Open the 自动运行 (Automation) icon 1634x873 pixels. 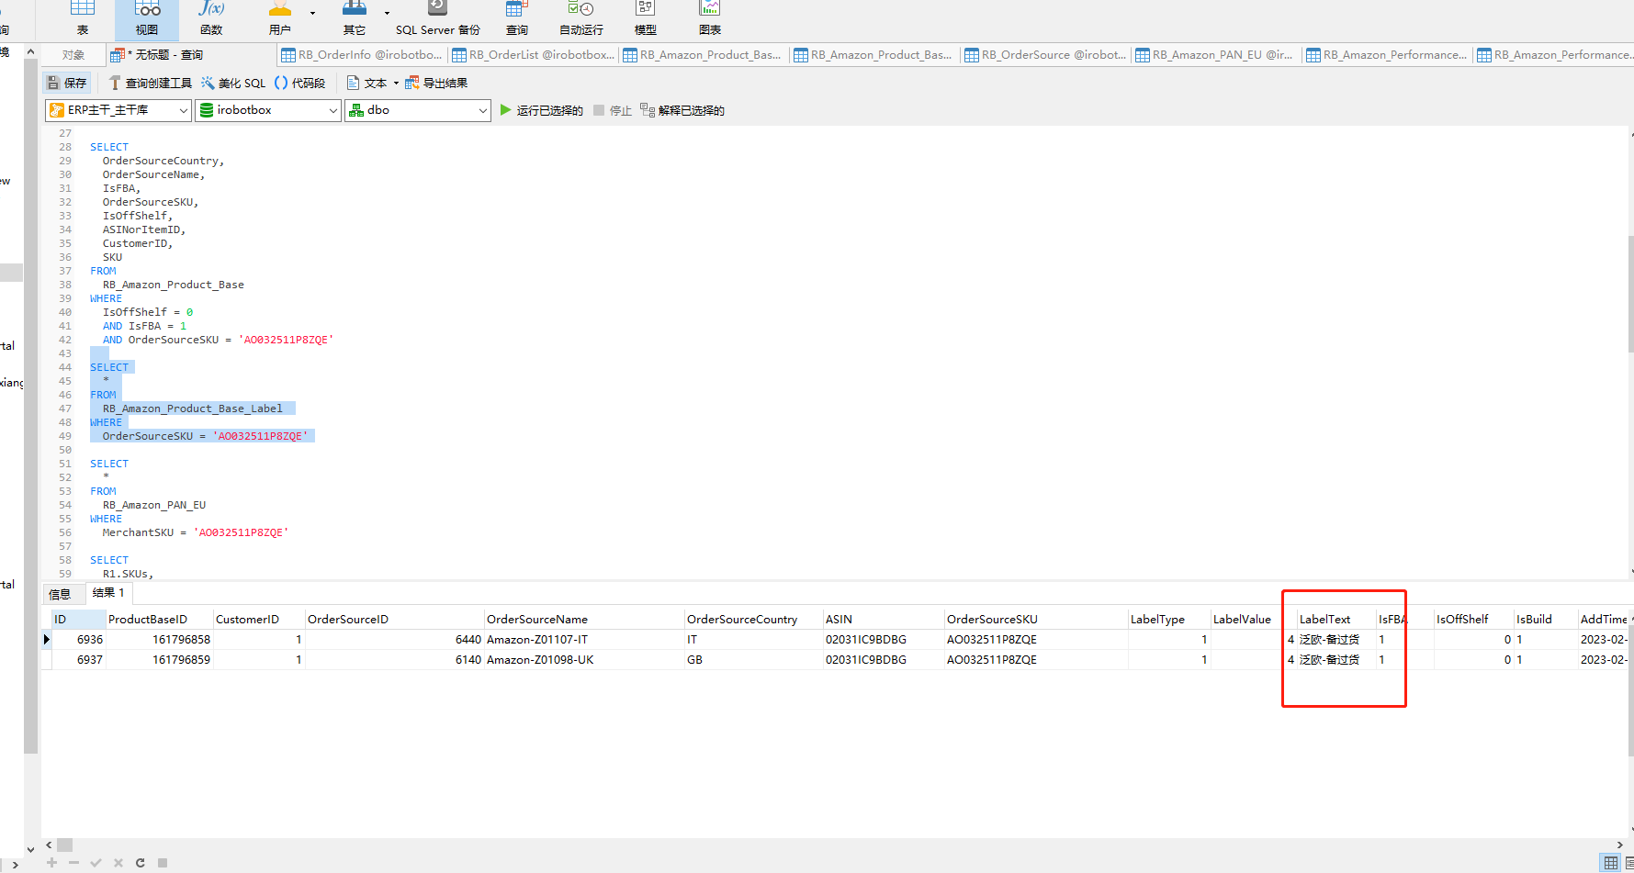click(x=581, y=18)
